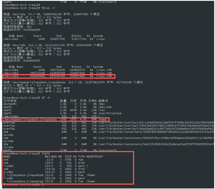Viewport: 215px width, 189px height.
Task: Click the tmpfs row mounted at '/run' with 12%
Action: 54,110
